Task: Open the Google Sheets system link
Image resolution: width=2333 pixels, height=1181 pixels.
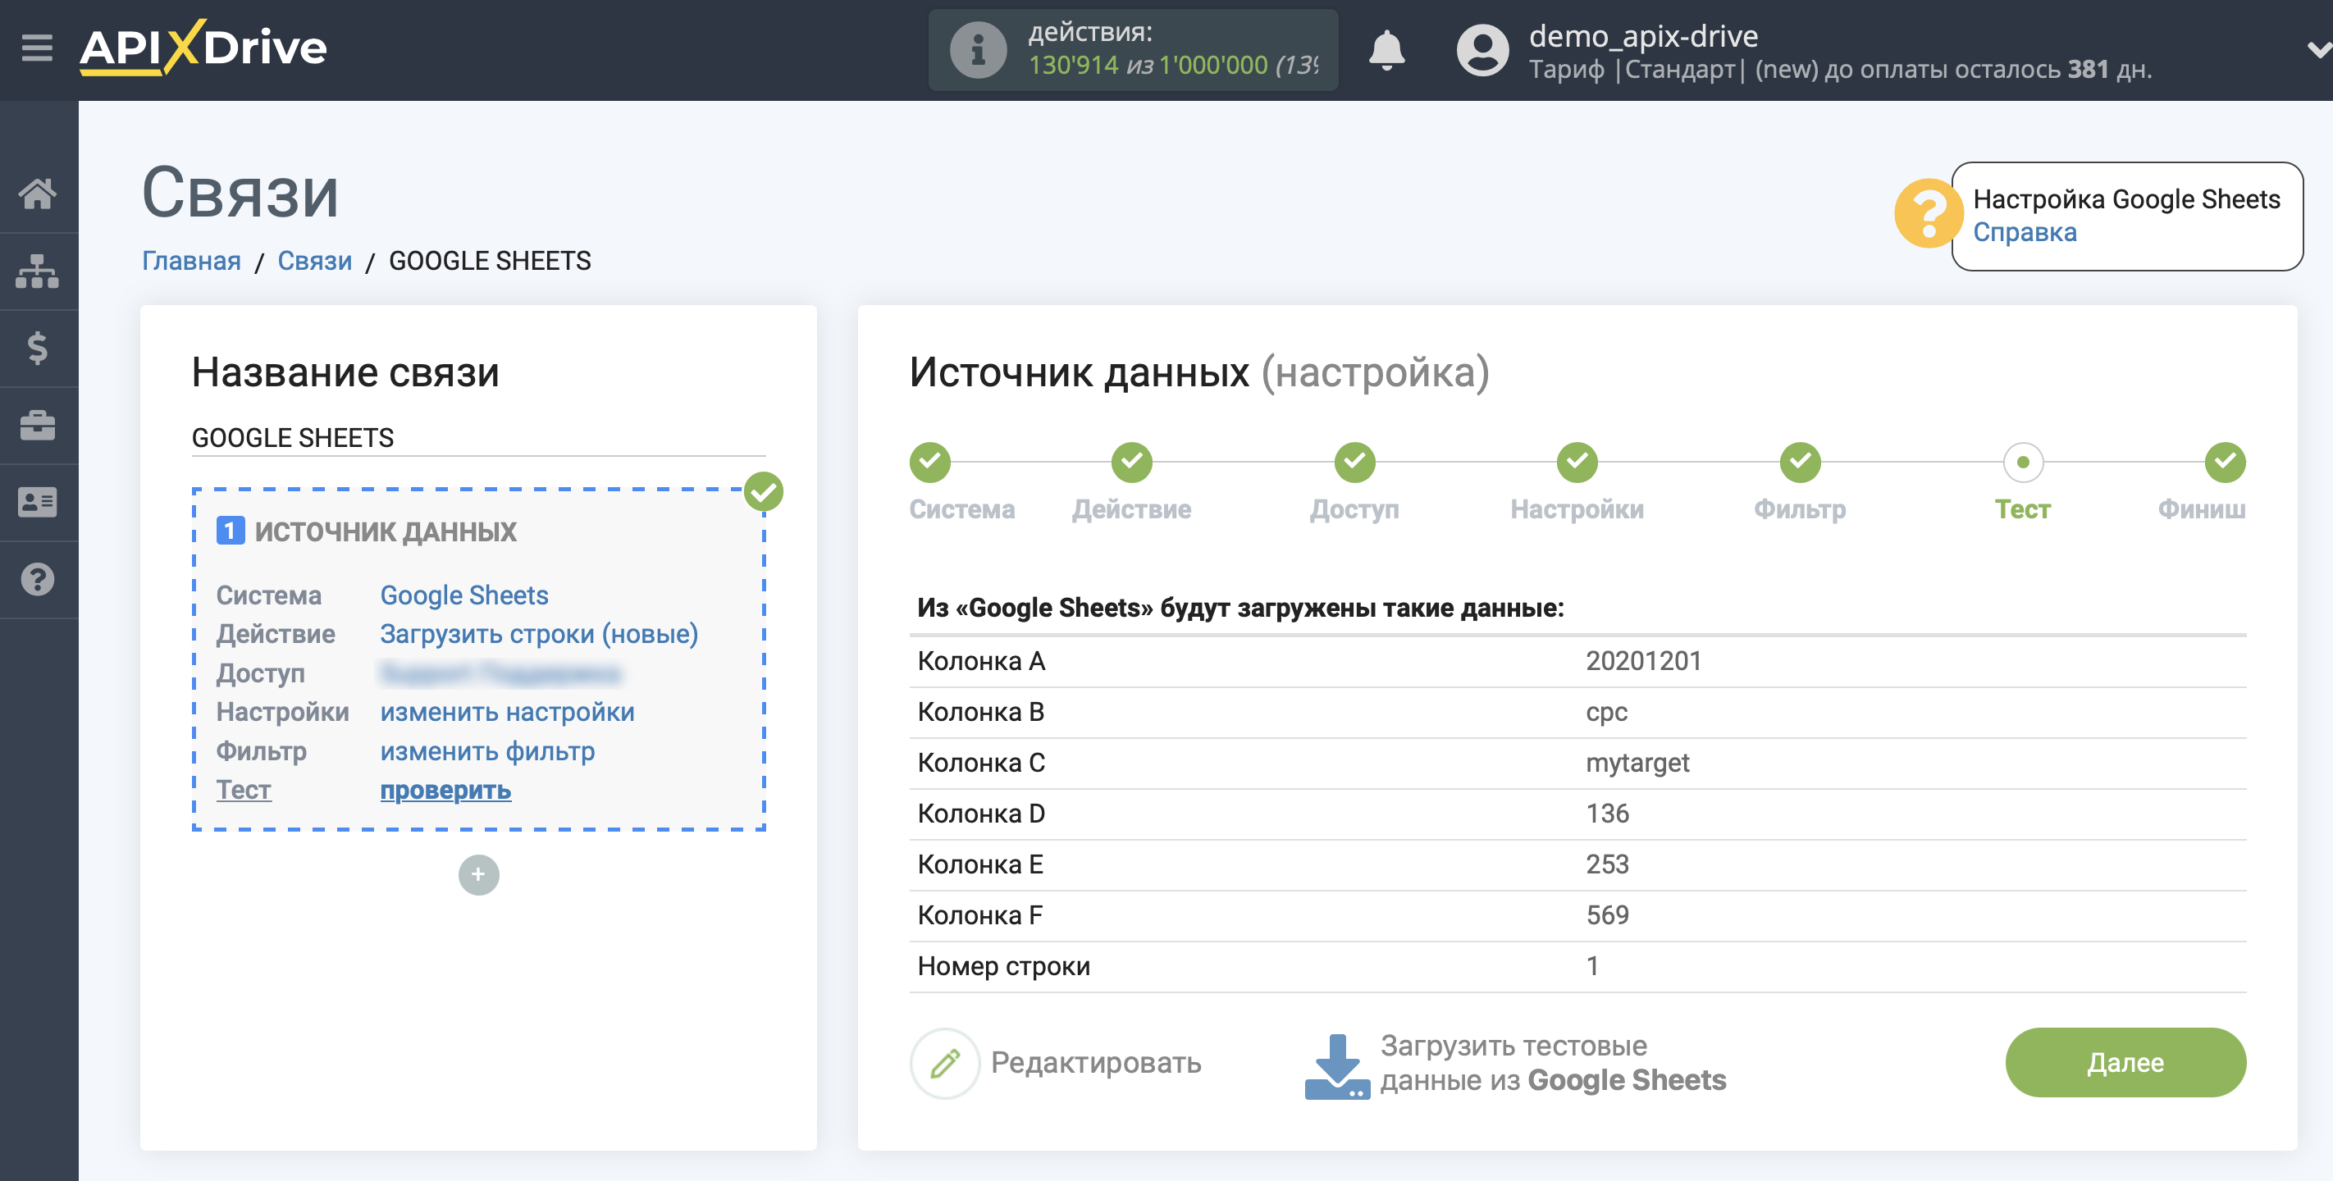Action: 463,595
